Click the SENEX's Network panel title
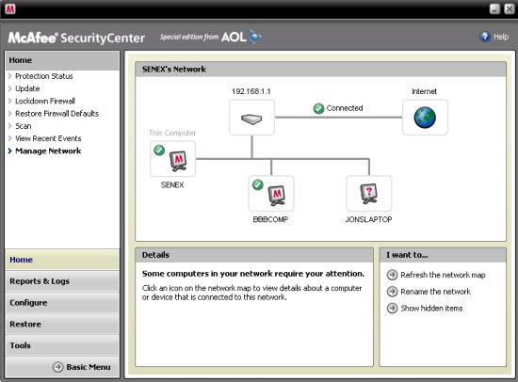 (x=174, y=69)
